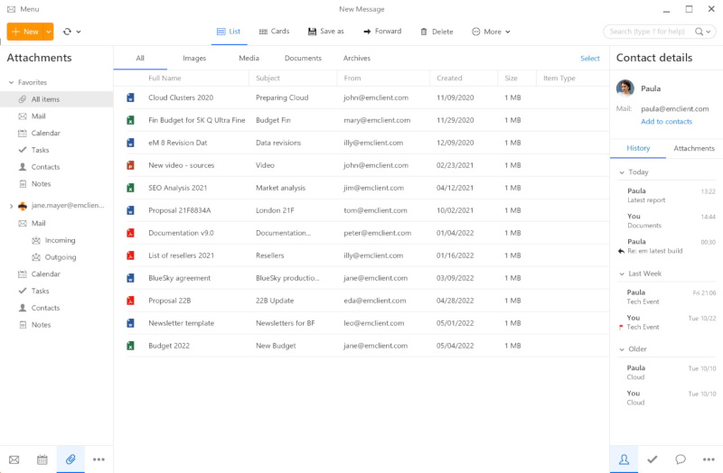Switch to Cards view
The height and width of the screenshot is (473, 723).
(274, 32)
